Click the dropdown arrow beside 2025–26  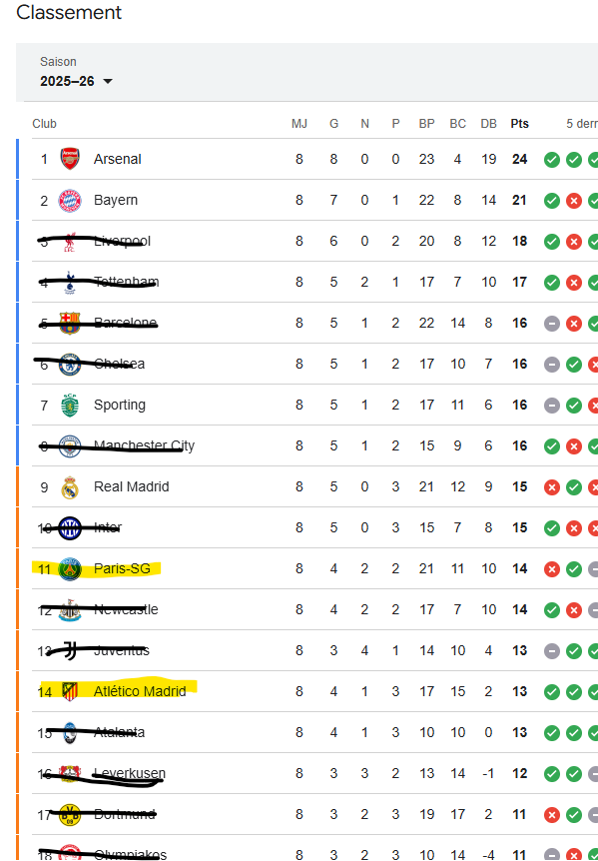(108, 81)
